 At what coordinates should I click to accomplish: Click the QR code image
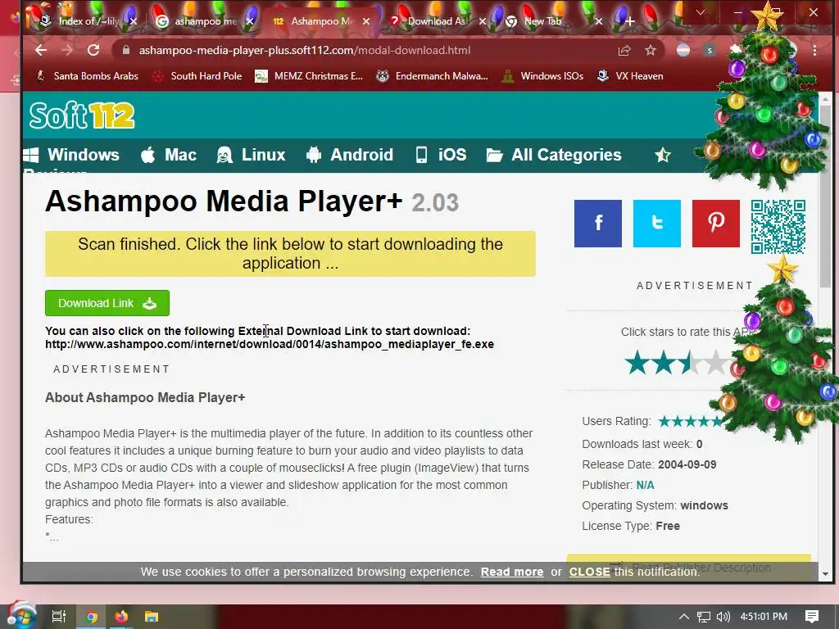tap(778, 227)
